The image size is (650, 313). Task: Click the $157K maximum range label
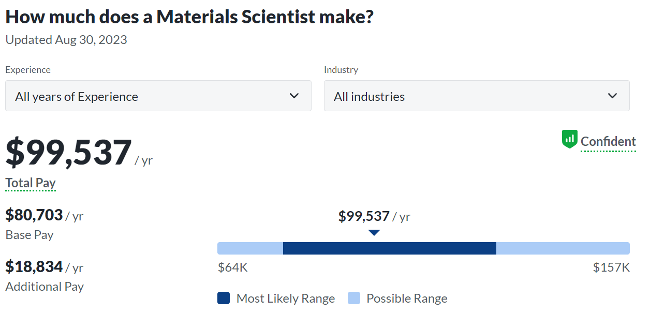(x=611, y=267)
